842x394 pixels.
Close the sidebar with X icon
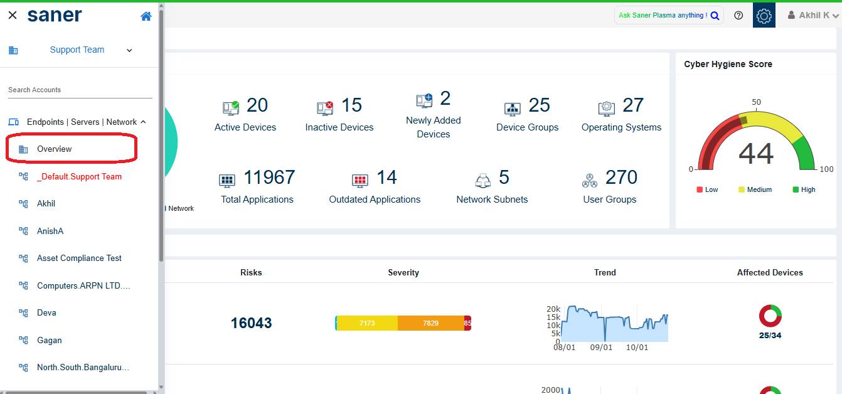(x=12, y=16)
